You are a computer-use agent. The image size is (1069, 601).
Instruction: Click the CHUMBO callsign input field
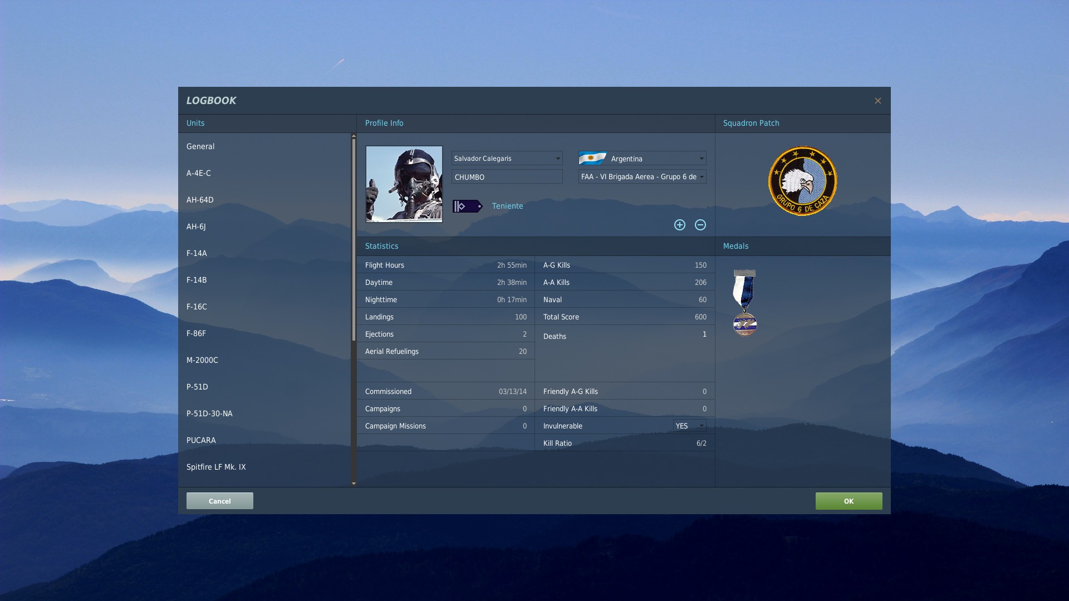[506, 177]
